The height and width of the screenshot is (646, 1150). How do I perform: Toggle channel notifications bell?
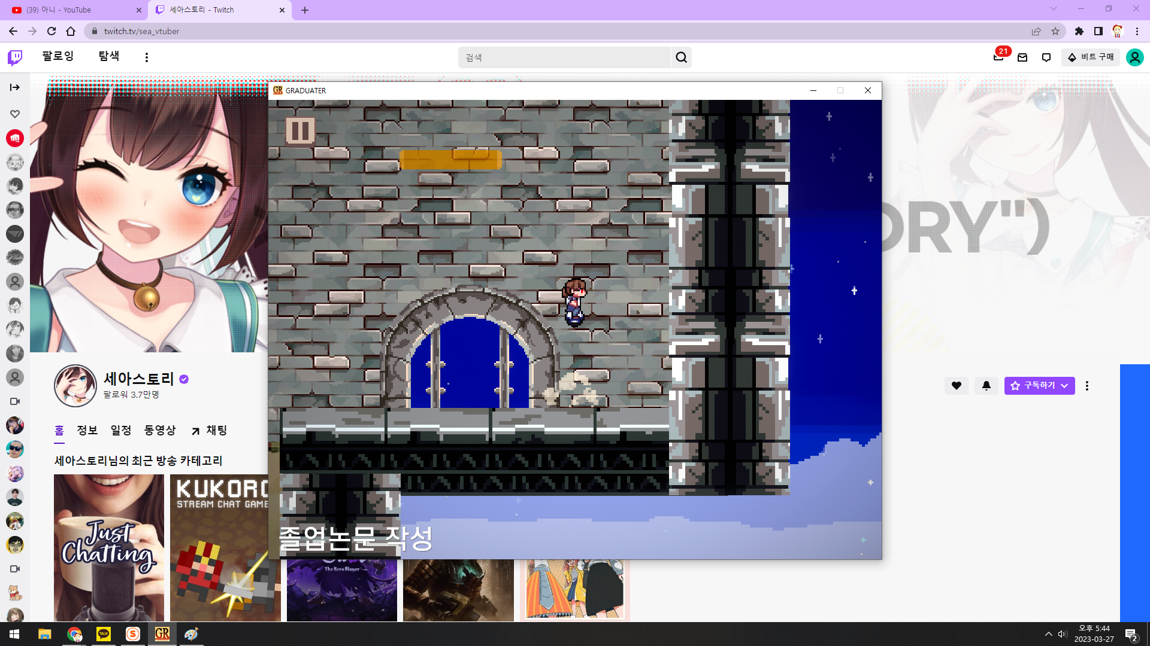pos(986,386)
